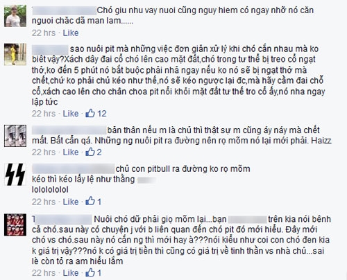
Task: Like the comment beginning 'bản thân nếu m'
Action: pyautogui.click(x=71, y=152)
